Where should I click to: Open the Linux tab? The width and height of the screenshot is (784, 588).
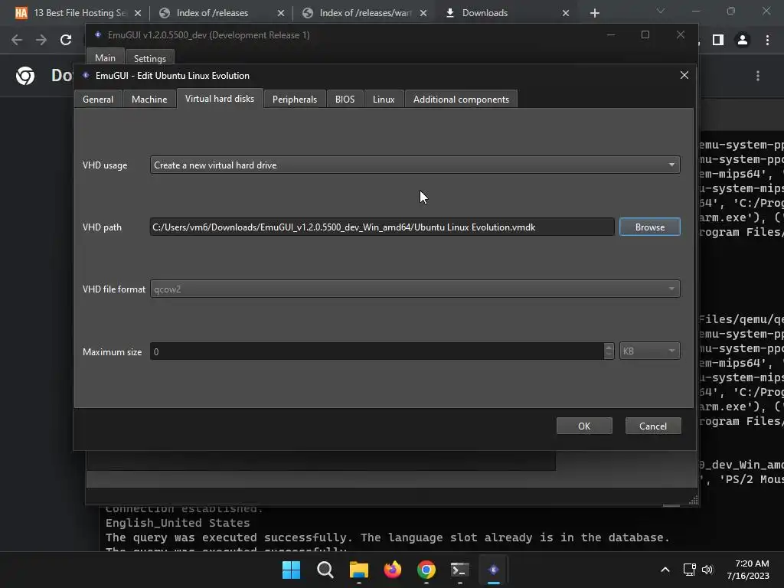[x=384, y=99]
